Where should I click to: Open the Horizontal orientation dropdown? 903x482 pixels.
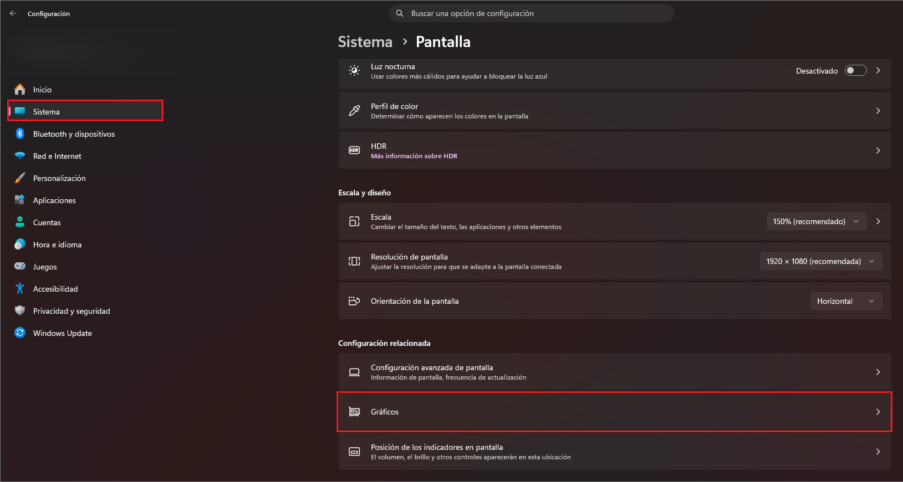(846, 301)
